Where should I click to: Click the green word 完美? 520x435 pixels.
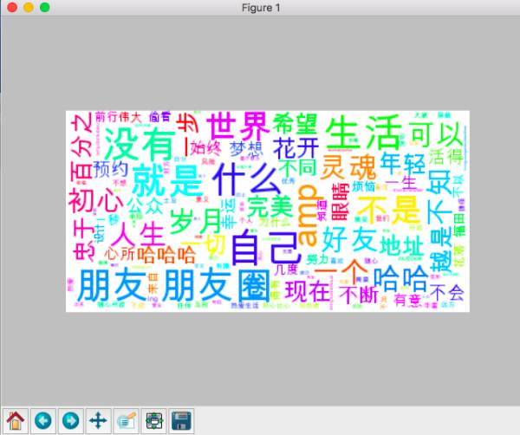pos(270,206)
